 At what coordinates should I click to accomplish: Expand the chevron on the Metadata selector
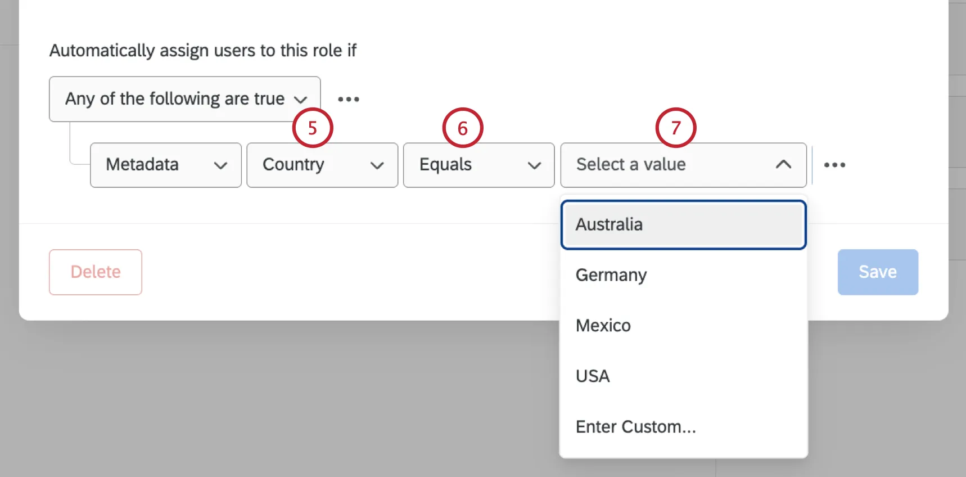[220, 166]
